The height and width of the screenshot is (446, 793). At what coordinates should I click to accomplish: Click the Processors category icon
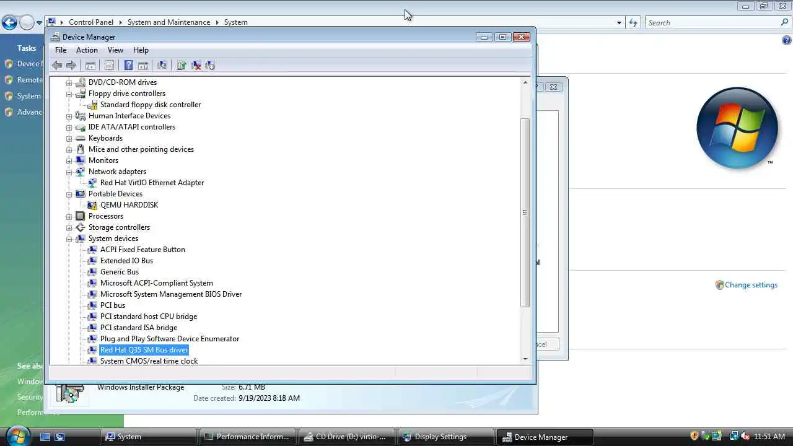pos(81,216)
